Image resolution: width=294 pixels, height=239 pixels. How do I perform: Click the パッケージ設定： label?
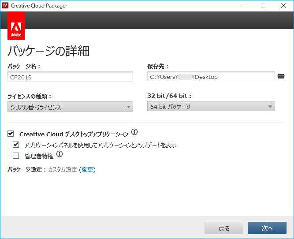coord(27,170)
